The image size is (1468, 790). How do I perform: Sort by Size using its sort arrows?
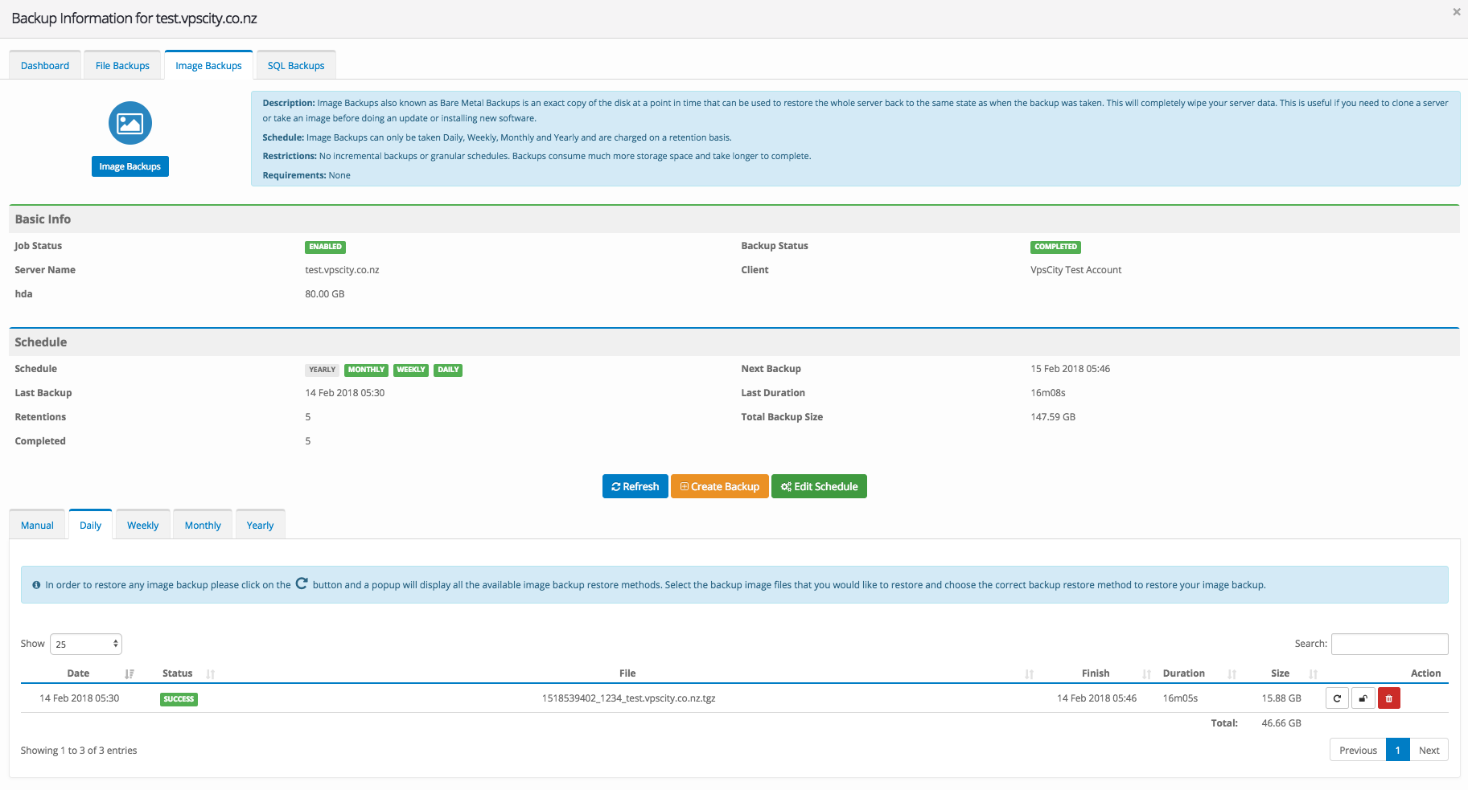(x=1313, y=673)
